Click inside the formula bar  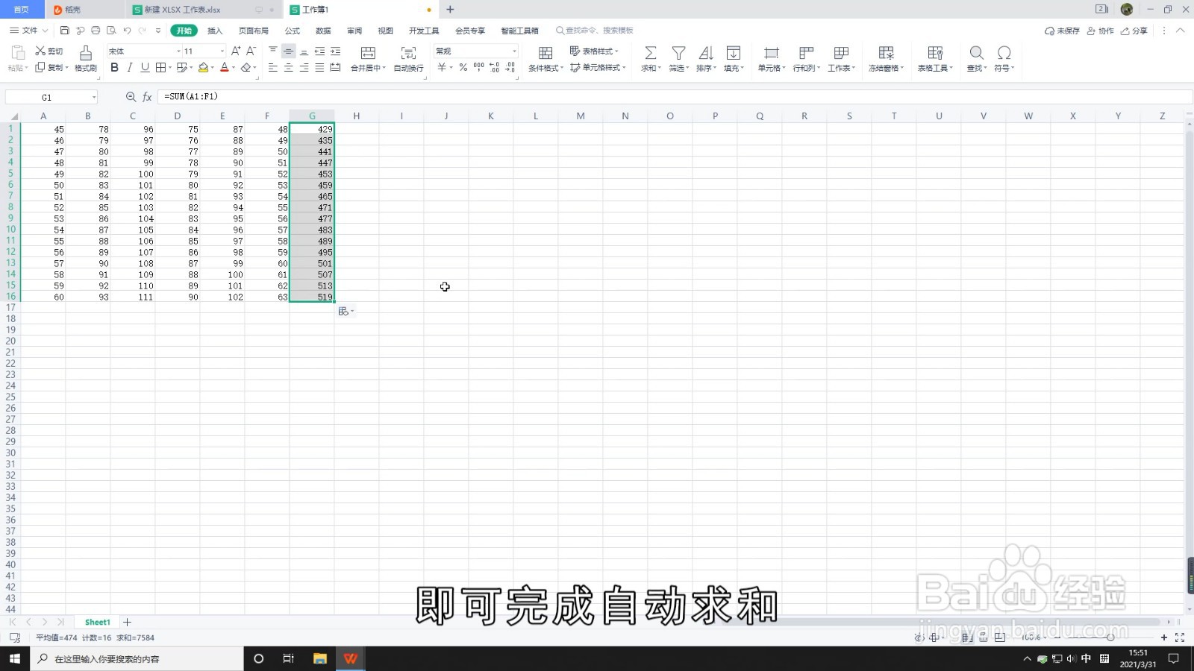pos(298,96)
